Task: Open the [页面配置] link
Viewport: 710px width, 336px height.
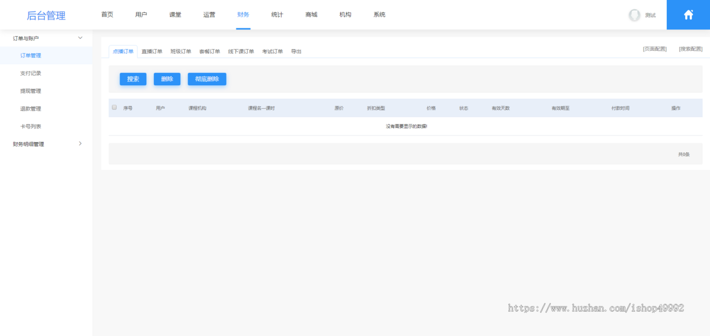Action: pyautogui.click(x=655, y=49)
